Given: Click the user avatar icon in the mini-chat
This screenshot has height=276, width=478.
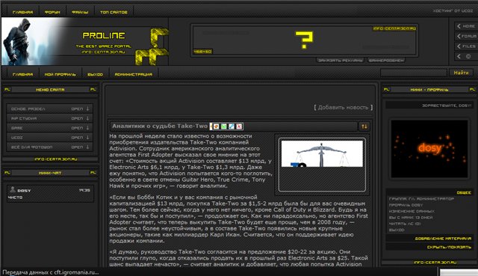Looking at the screenshot, I should tap(13, 189).
